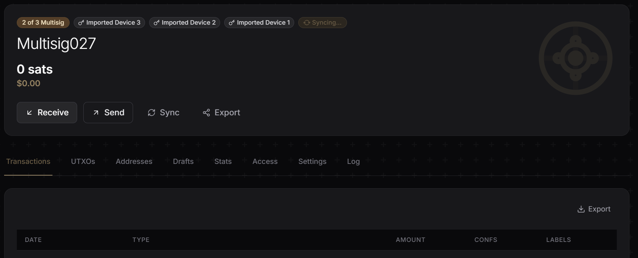The height and width of the screenshot is (258, 638).
Task: Click the spinning sync icon in Syncing badge
Action: click(x=306, y=23)
